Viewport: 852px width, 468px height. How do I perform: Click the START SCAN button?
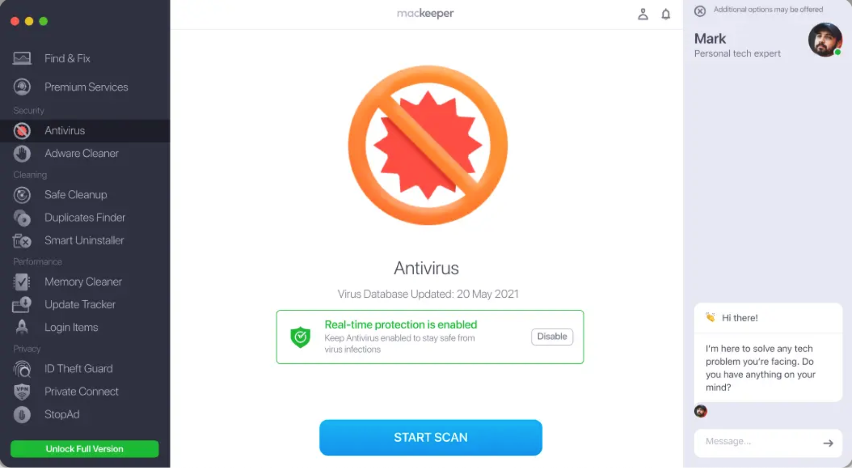click(430, 437)
